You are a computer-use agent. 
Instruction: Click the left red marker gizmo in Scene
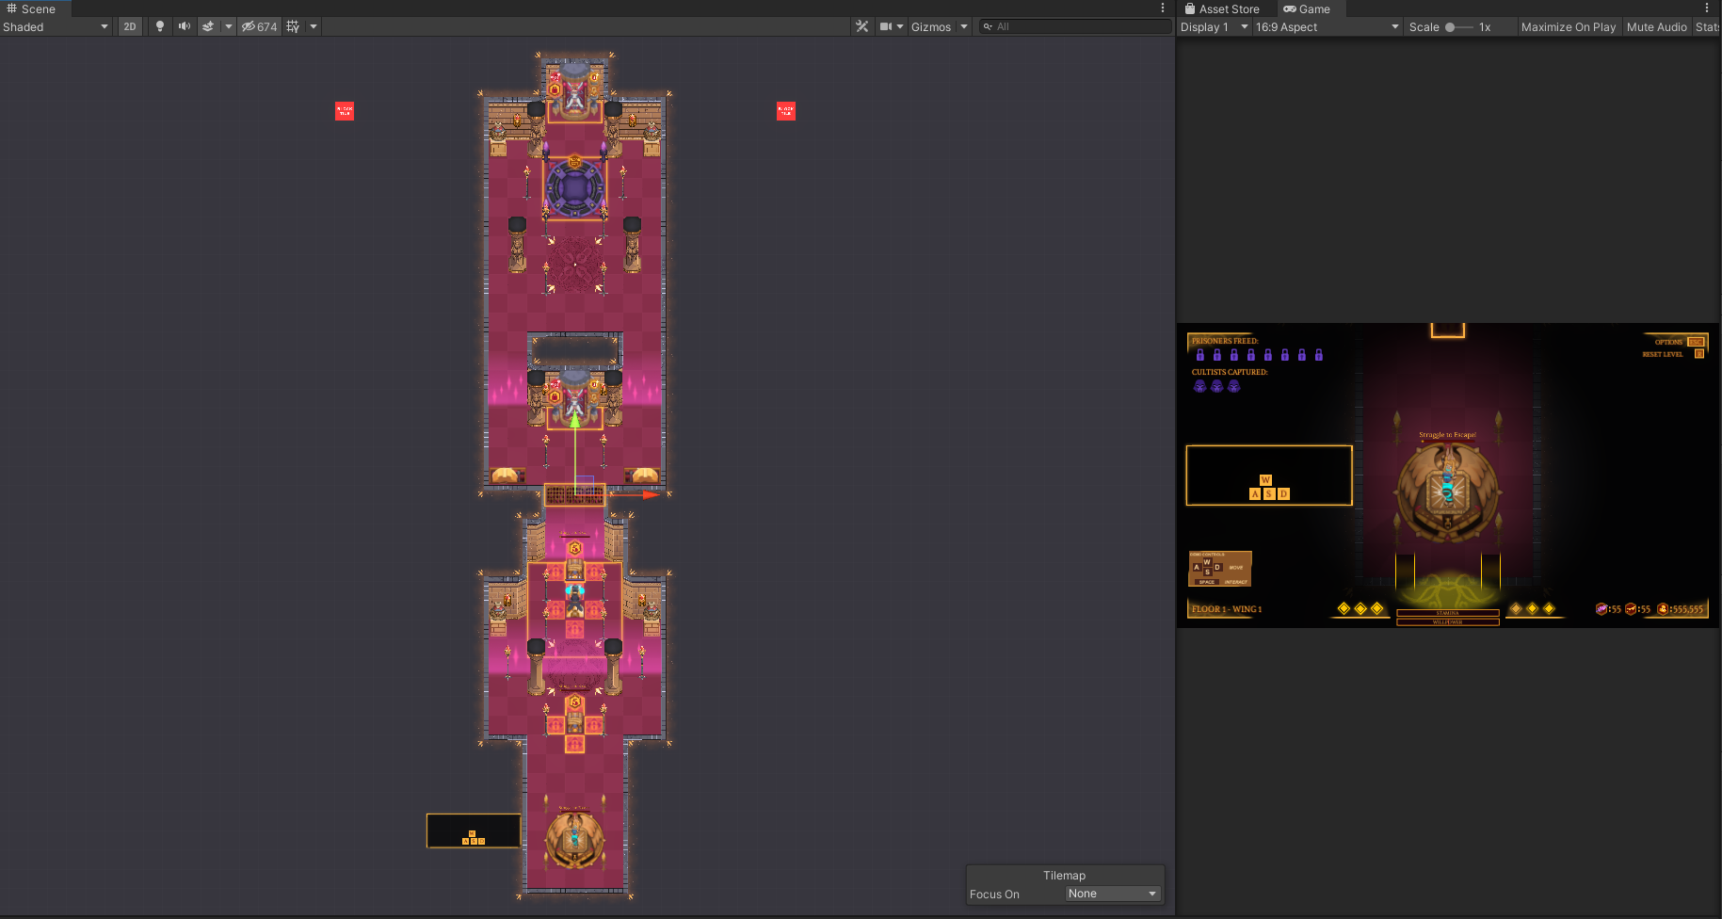pos(345,111)
